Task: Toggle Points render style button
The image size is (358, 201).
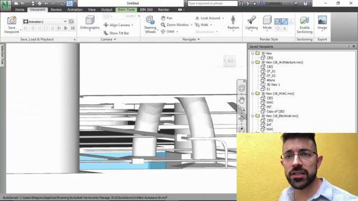Action: click(291, 21)
